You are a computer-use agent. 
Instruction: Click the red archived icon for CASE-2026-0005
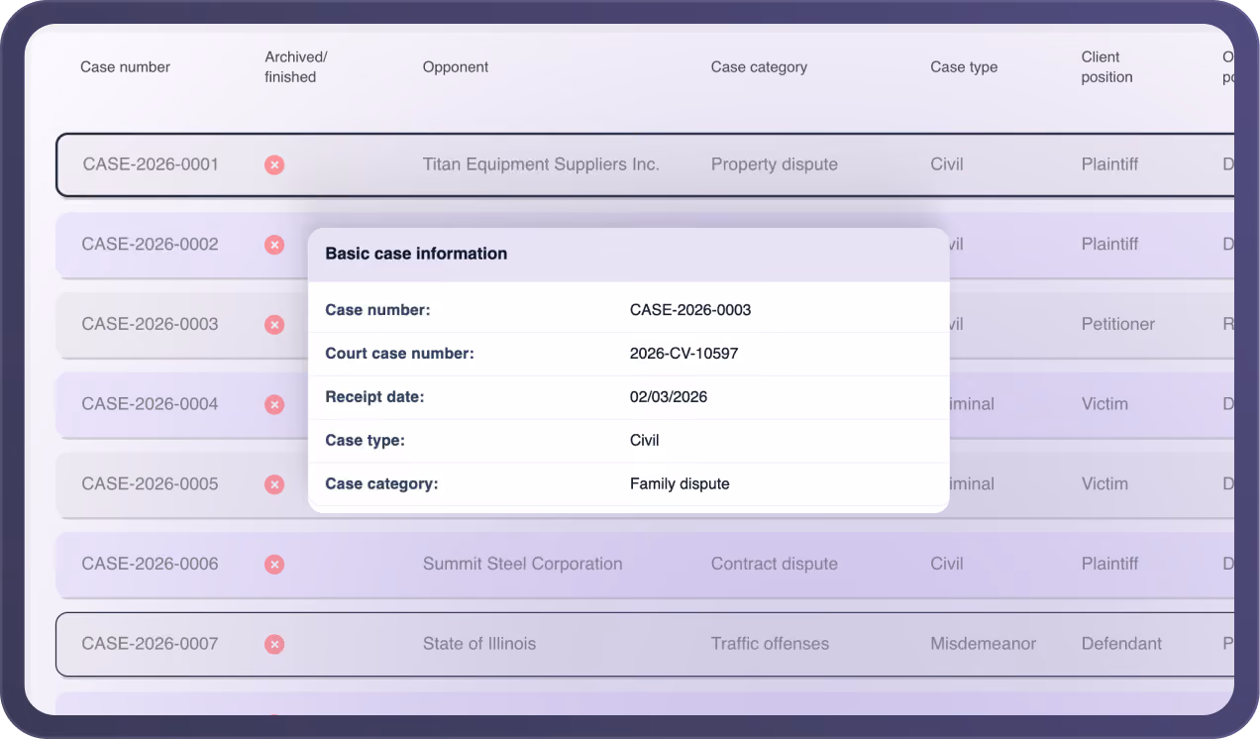274,484
